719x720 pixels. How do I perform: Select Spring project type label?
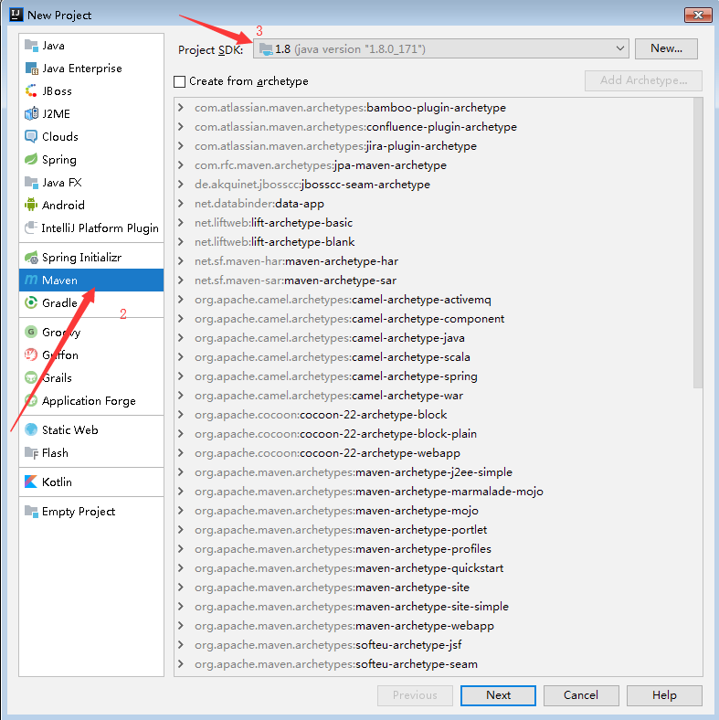pos(59,160)
